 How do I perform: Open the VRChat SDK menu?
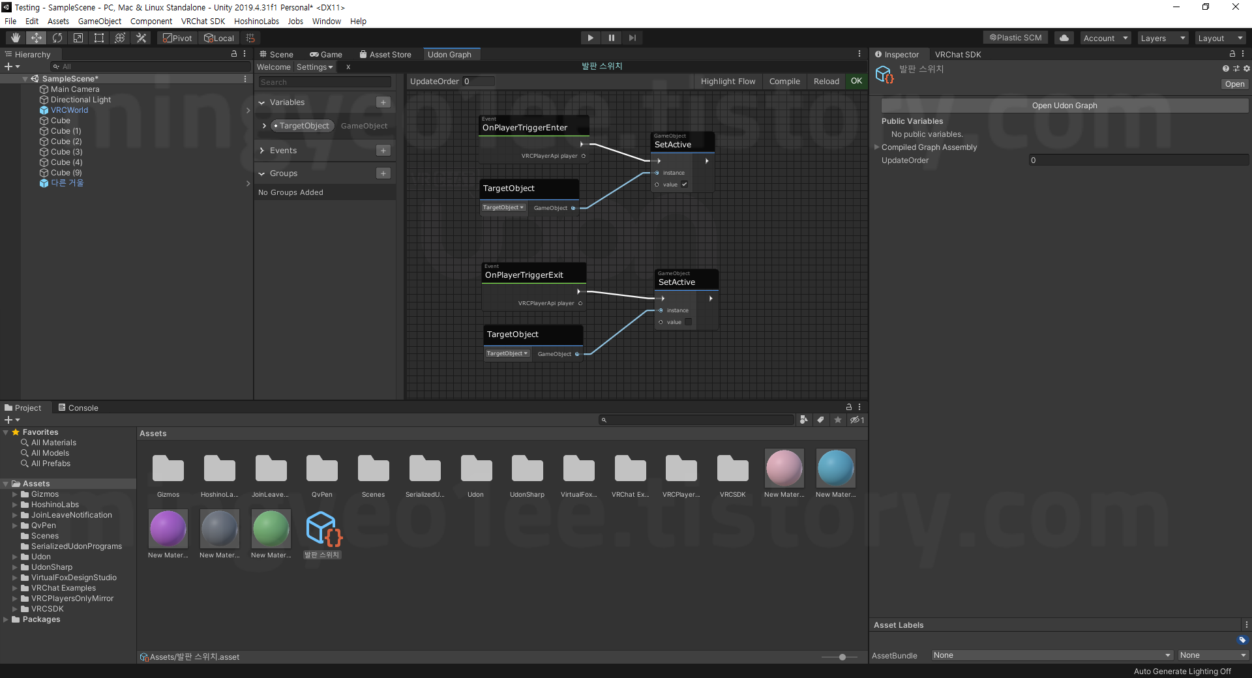tap(203, 22)
